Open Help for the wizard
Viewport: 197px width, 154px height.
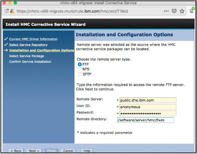coord(87,151)
